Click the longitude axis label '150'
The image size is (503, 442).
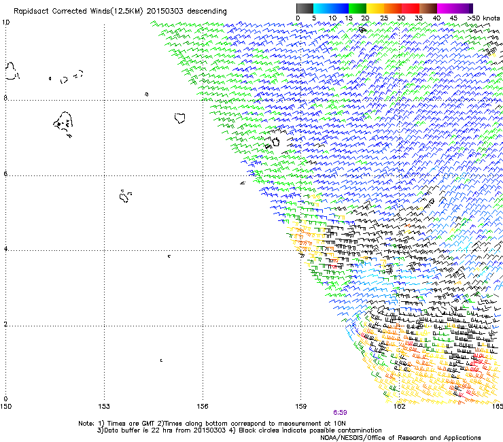point(5,407)
